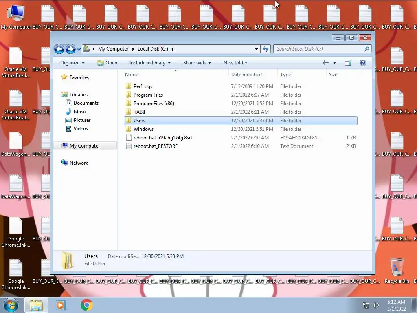
Task: Sort by the Type column header
Action: point(285,75)
